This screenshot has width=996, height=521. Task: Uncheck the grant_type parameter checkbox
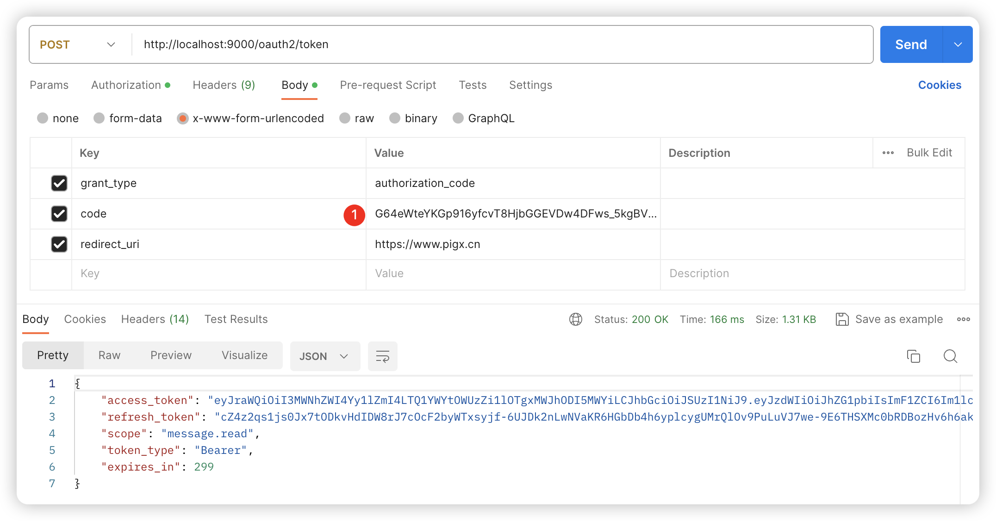59,183
